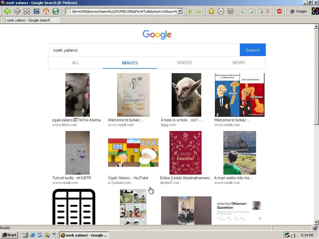Open the black table grid icon thumbnail
This screenshot has height=239, width=319.
pyautogui.click(x=74, y=207)
